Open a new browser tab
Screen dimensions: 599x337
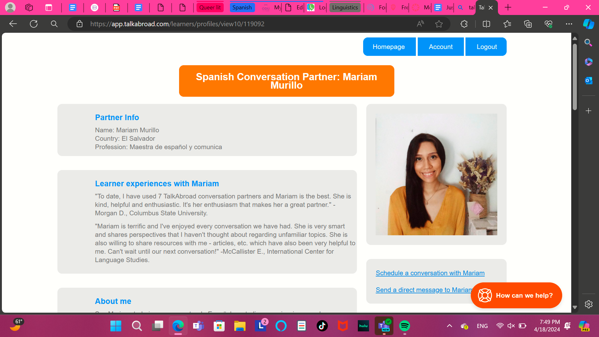(508, 7)
